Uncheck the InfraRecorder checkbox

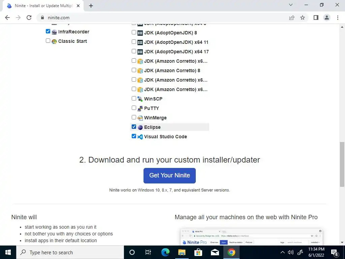click(x=48, y=31)
